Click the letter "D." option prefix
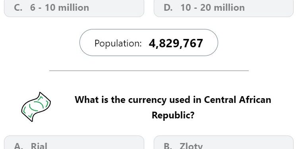296x149 pixels. click(x=168, y=8)
